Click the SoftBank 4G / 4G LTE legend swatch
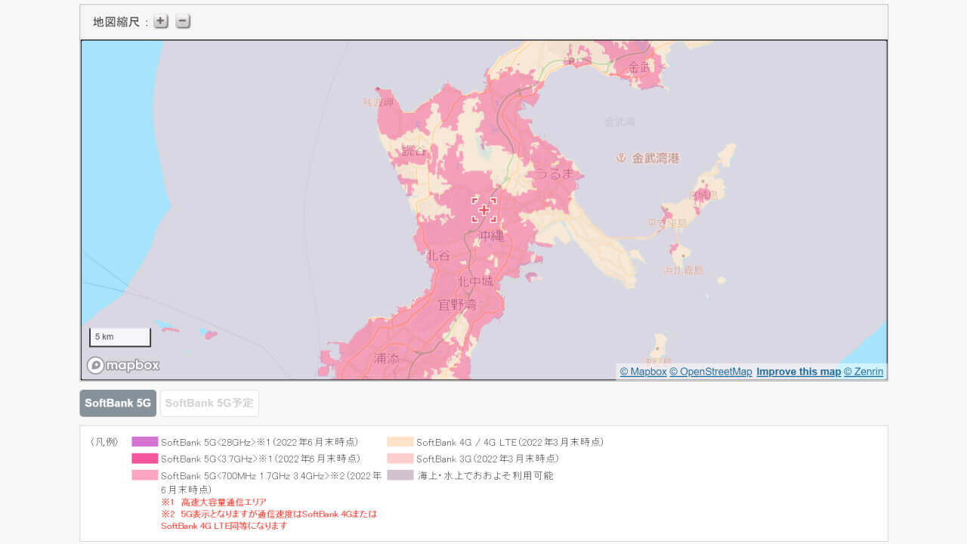This screenshot has width=967, height=544. pos(399,441)
